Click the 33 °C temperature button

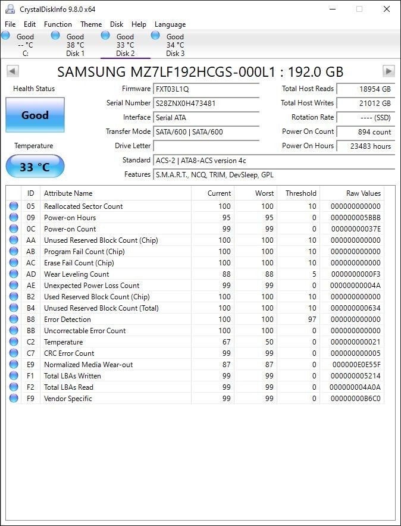tap(35, 167)
